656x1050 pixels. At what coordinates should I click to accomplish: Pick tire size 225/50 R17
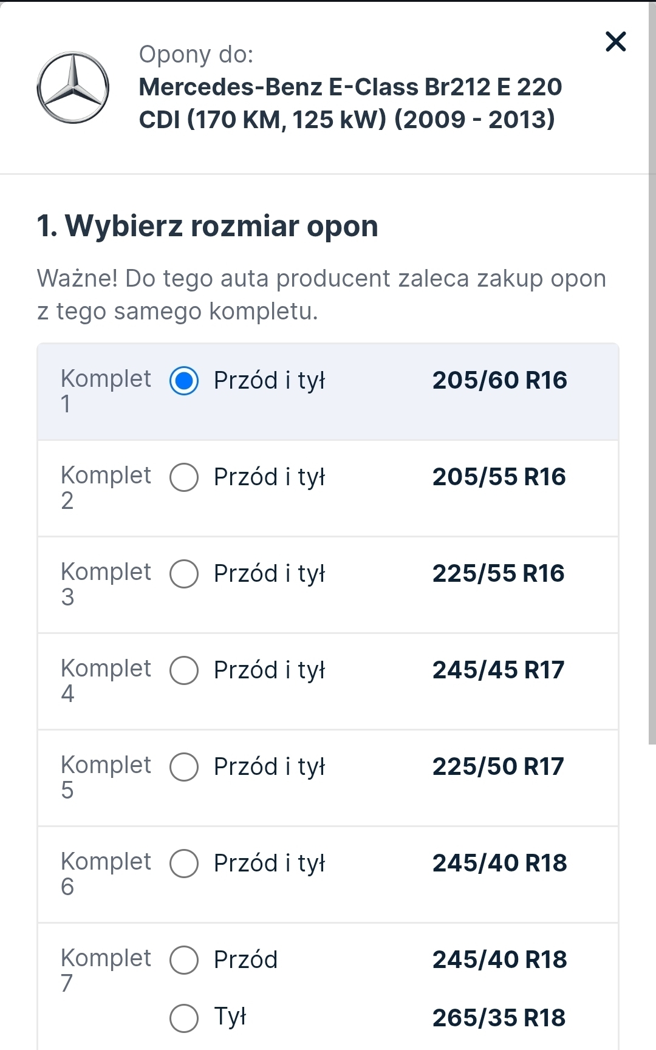[498, 767]
